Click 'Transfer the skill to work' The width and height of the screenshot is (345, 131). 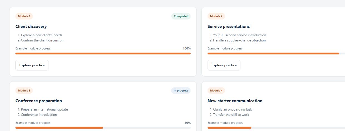231,115
